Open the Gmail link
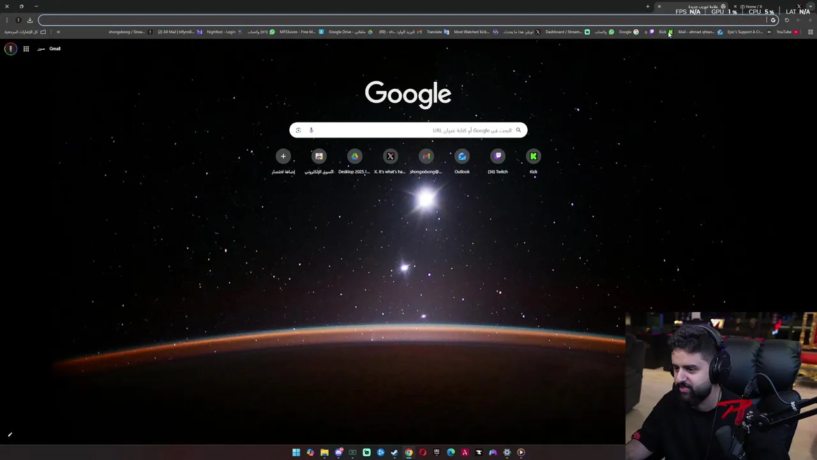The height and width of the screenshot is (460, 817). point(55,49)
